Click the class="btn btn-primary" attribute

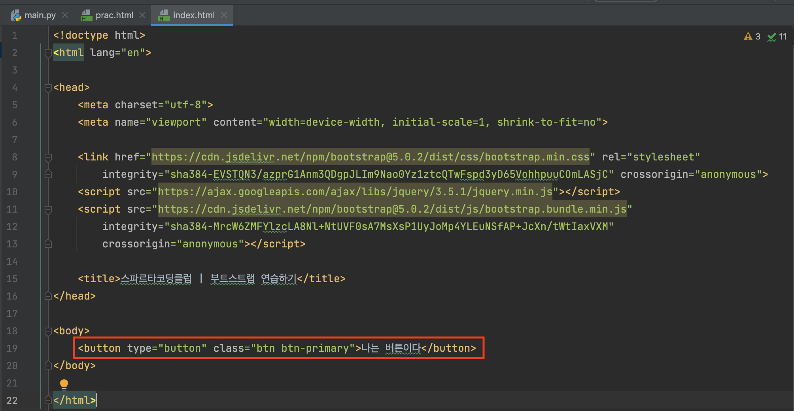coord(284,348)
